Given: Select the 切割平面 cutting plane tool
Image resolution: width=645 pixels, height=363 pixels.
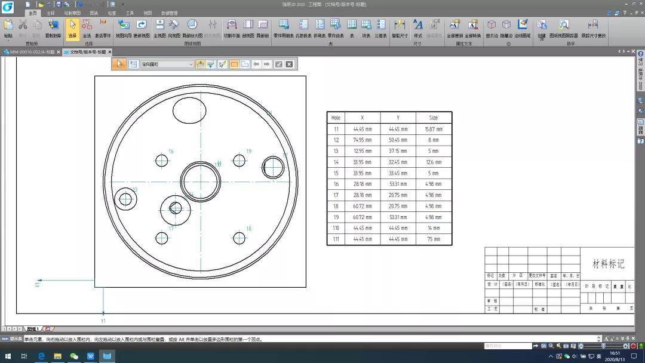Looking at the screenshot, I should click(232, 29).
